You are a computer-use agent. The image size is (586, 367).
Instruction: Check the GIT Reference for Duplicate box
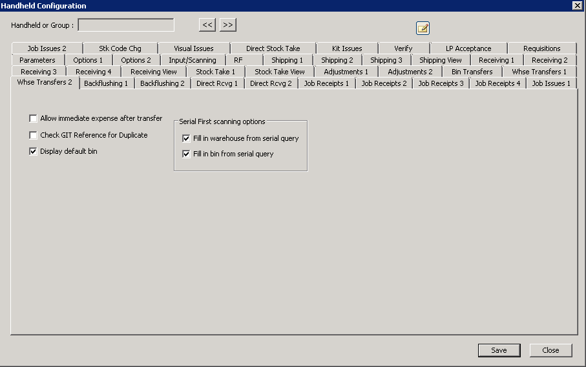pyautogui.click(x=33, y=135)
